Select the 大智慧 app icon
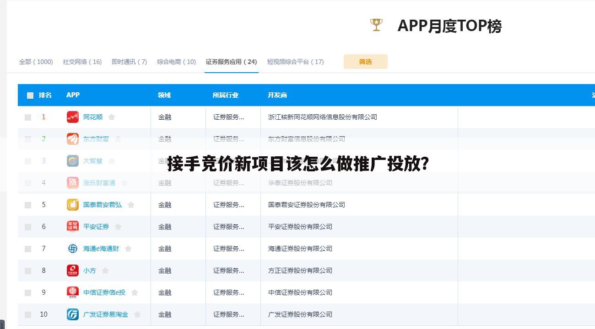Screen dimensions: 595x329 pos(72,161)
